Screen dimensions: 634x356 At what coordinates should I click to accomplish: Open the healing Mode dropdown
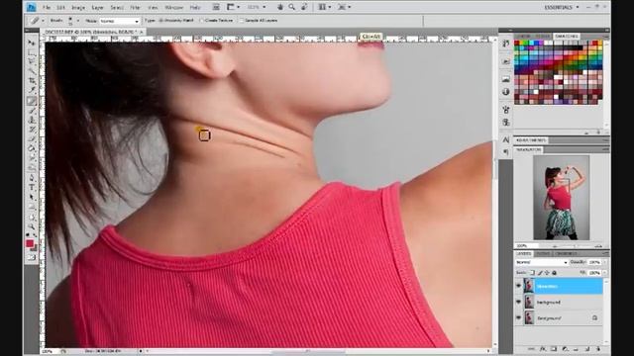point(119,21)
